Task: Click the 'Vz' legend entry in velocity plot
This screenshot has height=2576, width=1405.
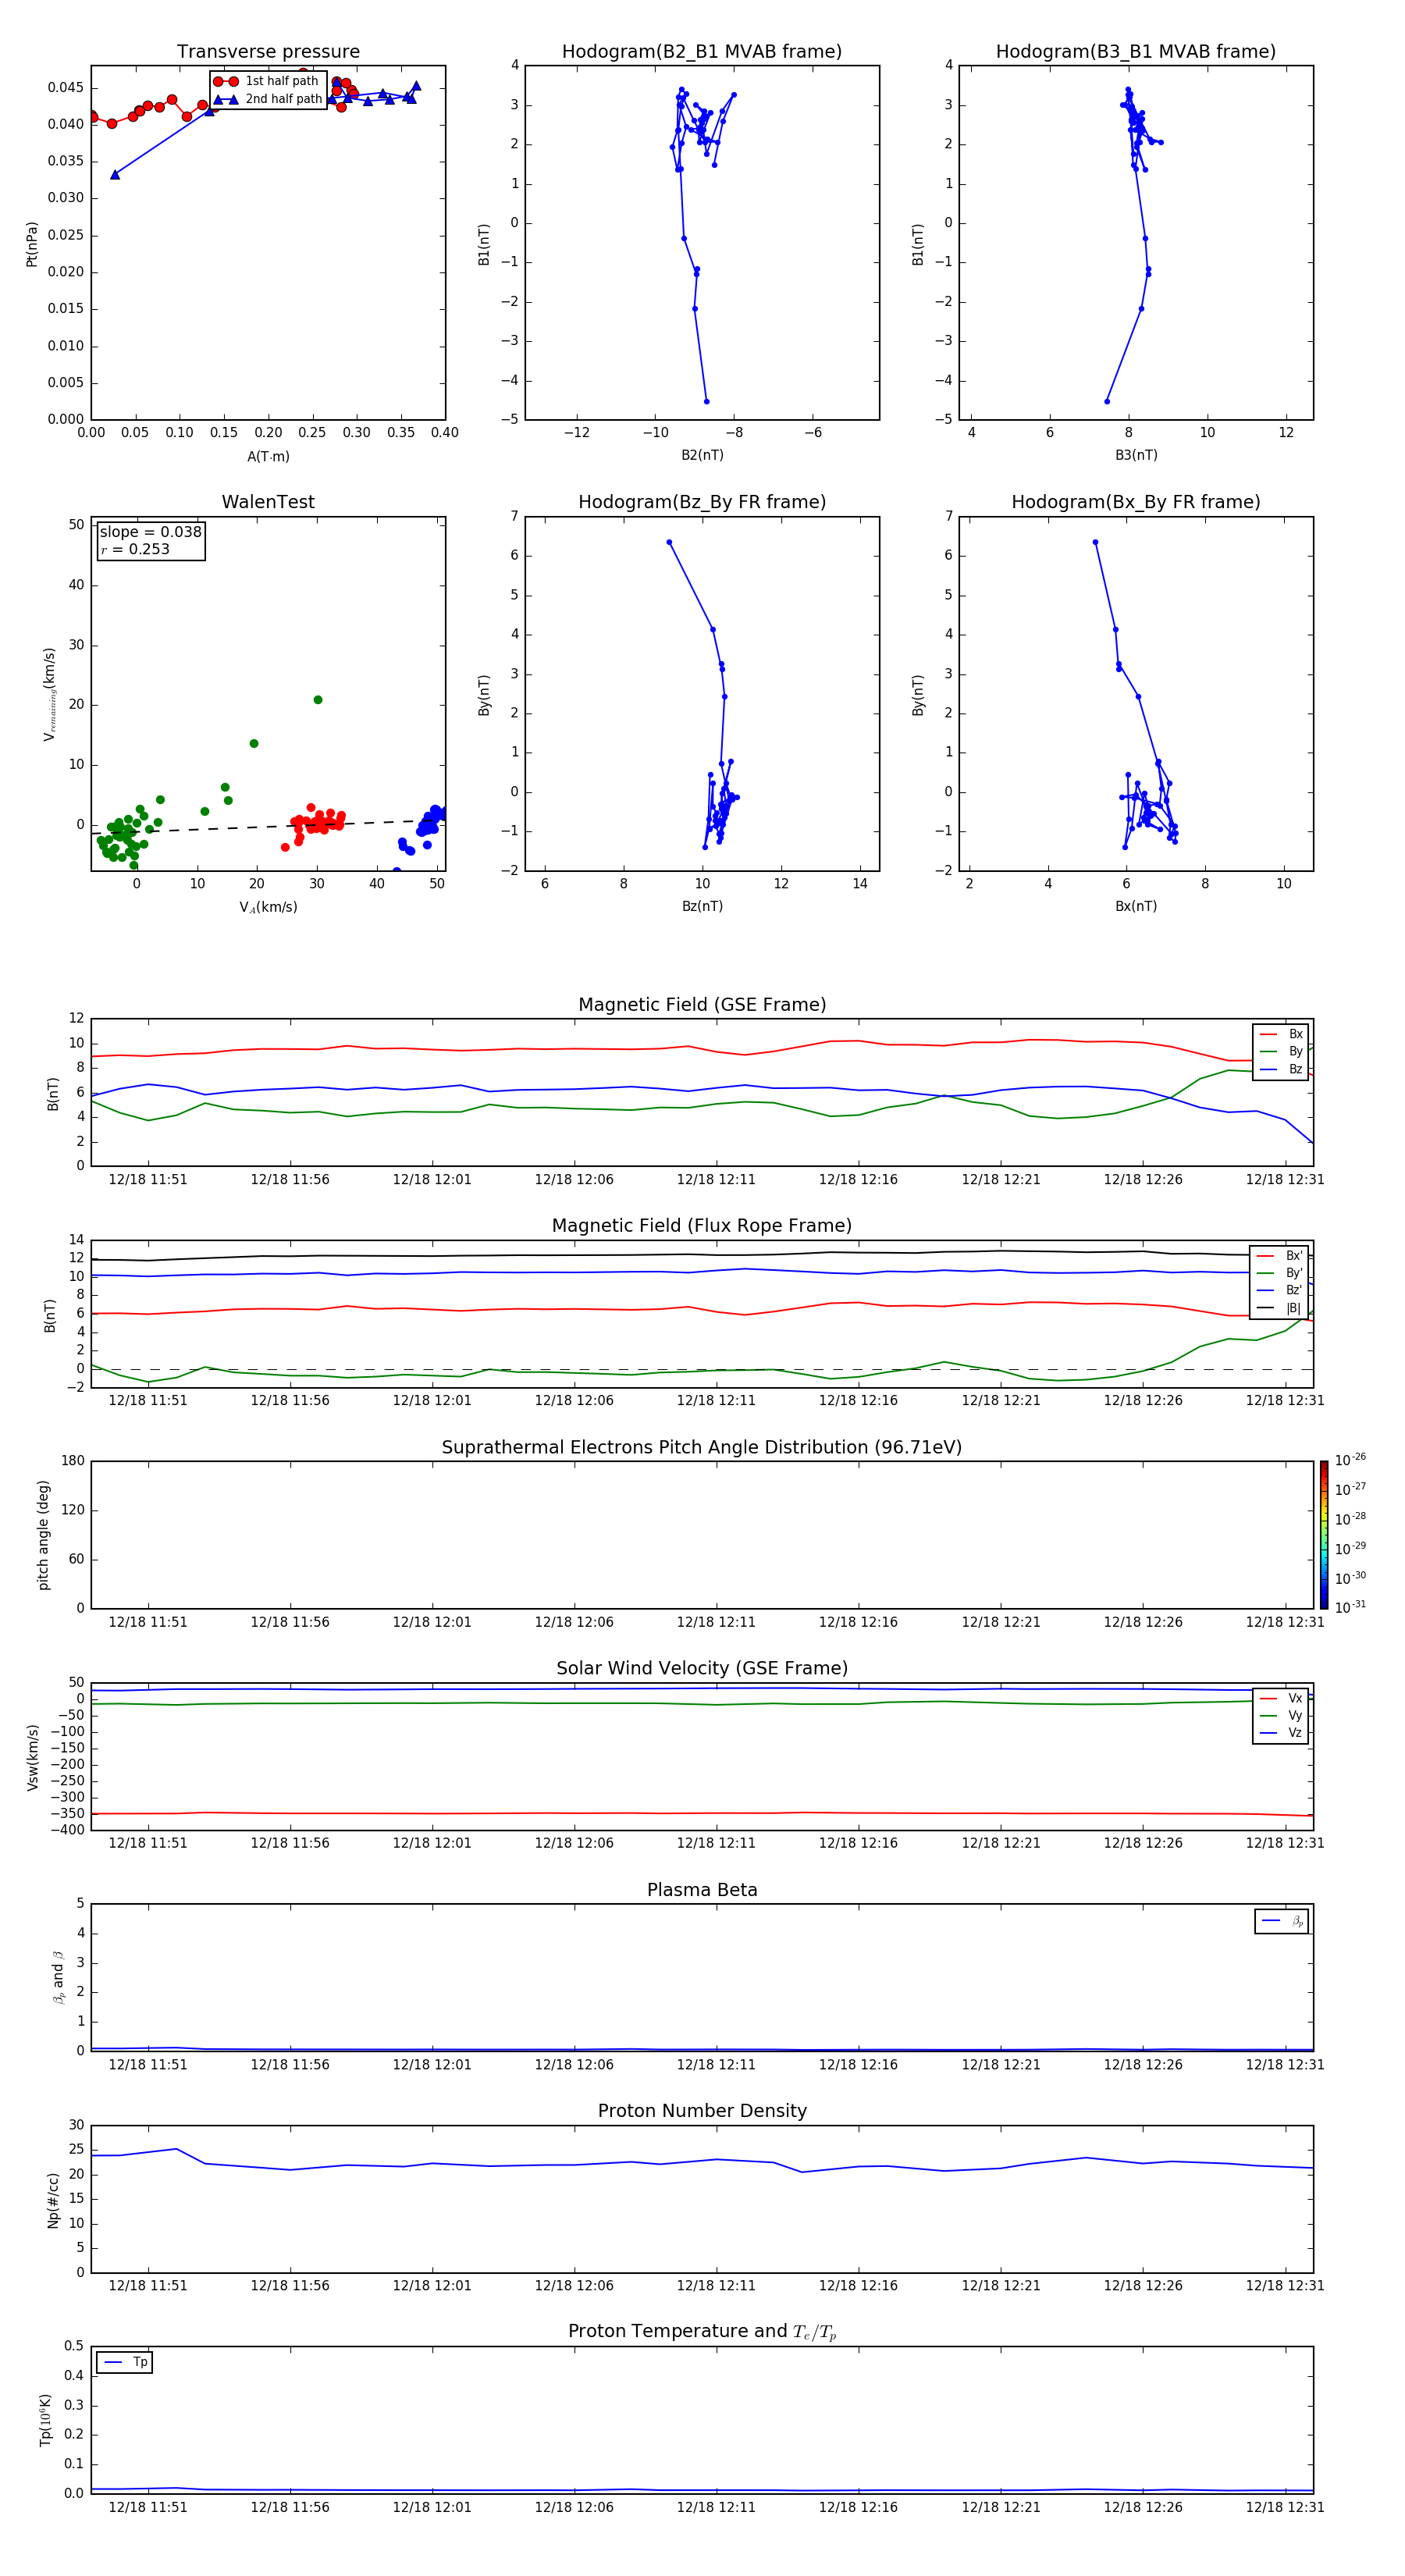Action: (x=1281, y=1733)
